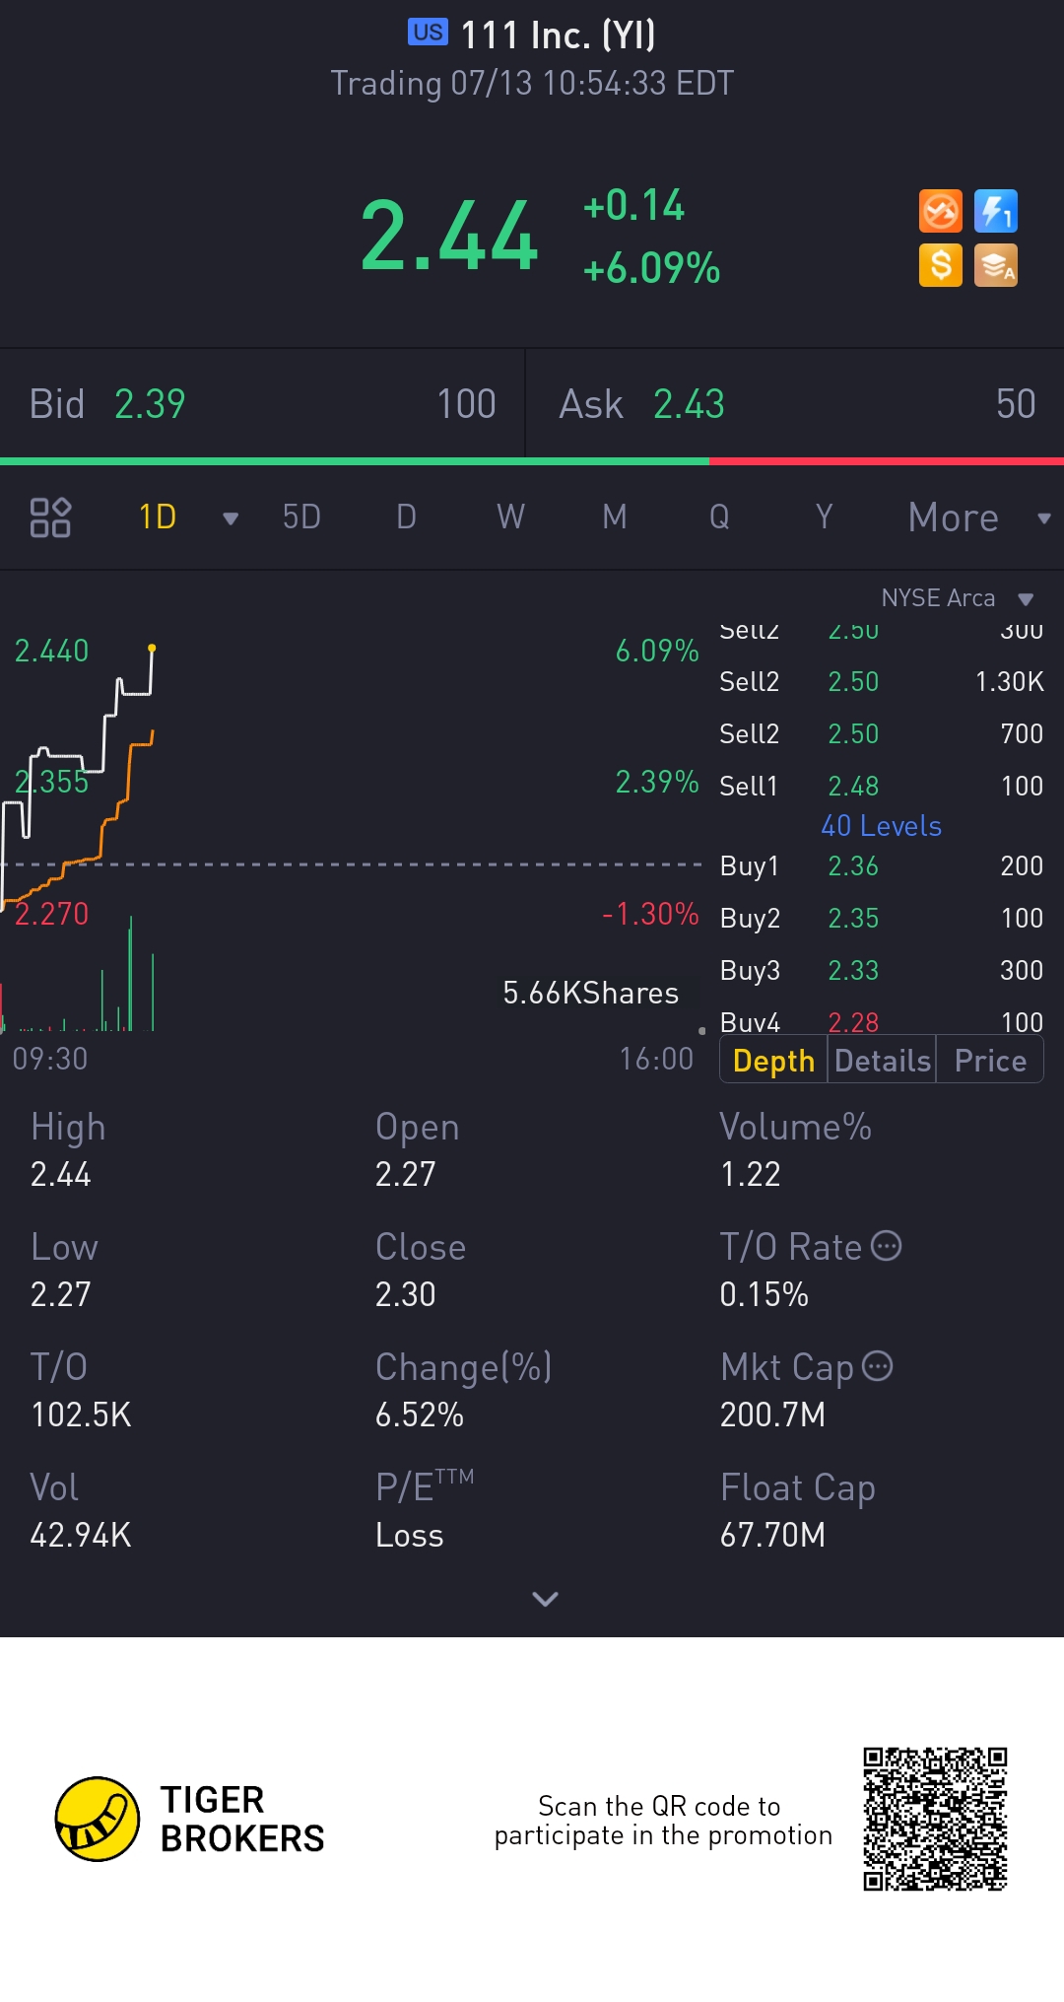Open the 1D timeframe dropdown arrow
Screen dimensions: 1064x2002
click(231, 518)
